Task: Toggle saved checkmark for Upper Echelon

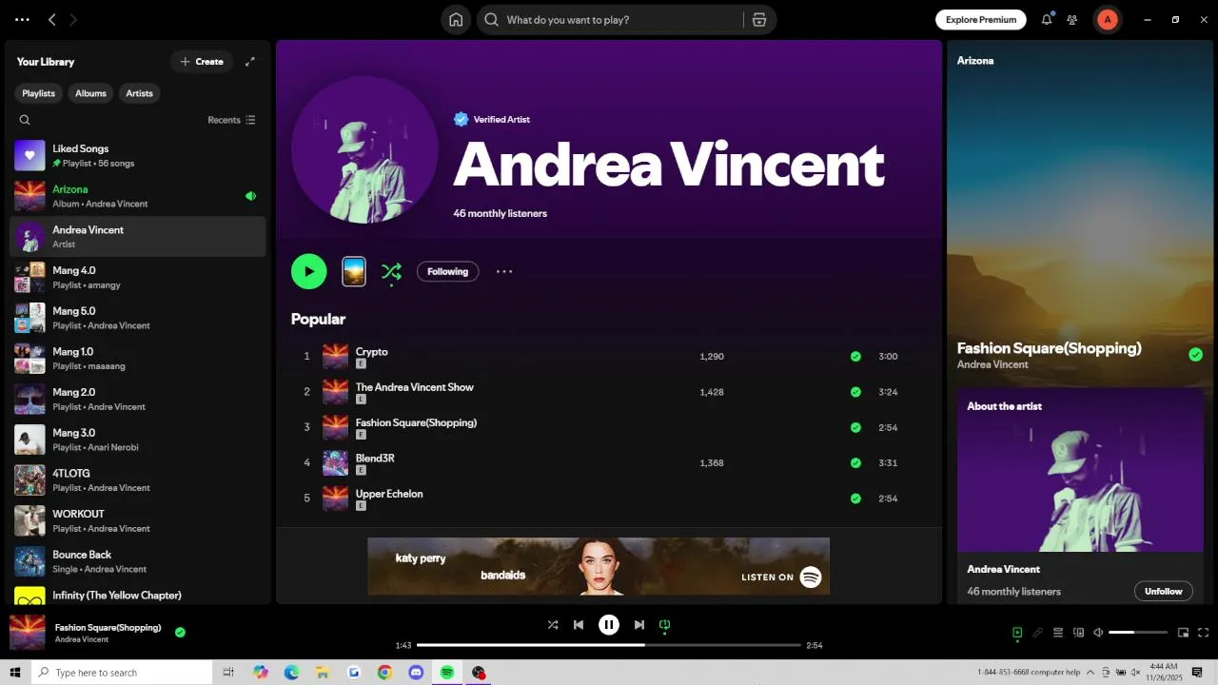Action: point(855,499)
